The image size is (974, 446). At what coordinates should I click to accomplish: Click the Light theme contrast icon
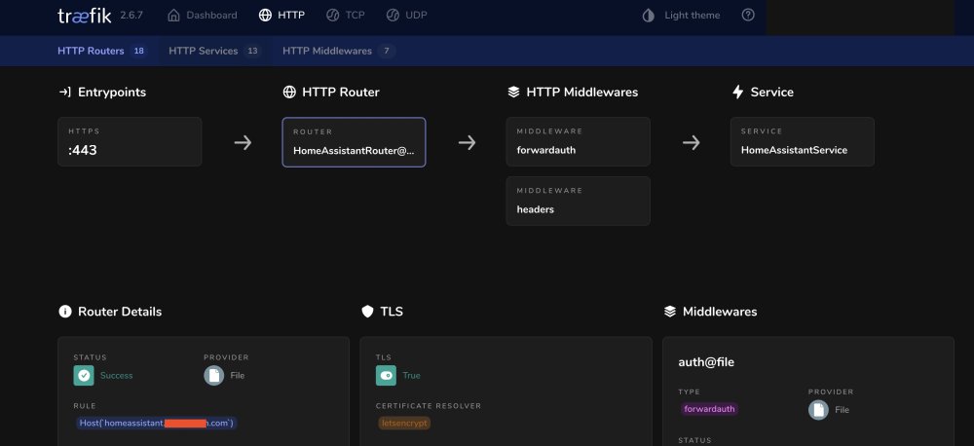[648, 16]
